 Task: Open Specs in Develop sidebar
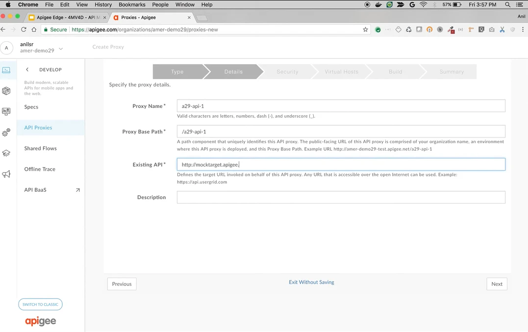(x=31, y=107)
